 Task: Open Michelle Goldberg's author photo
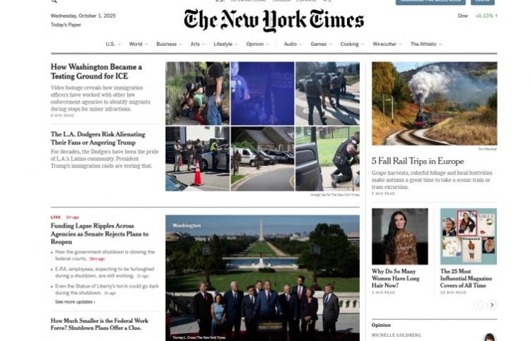pos(490,337)
